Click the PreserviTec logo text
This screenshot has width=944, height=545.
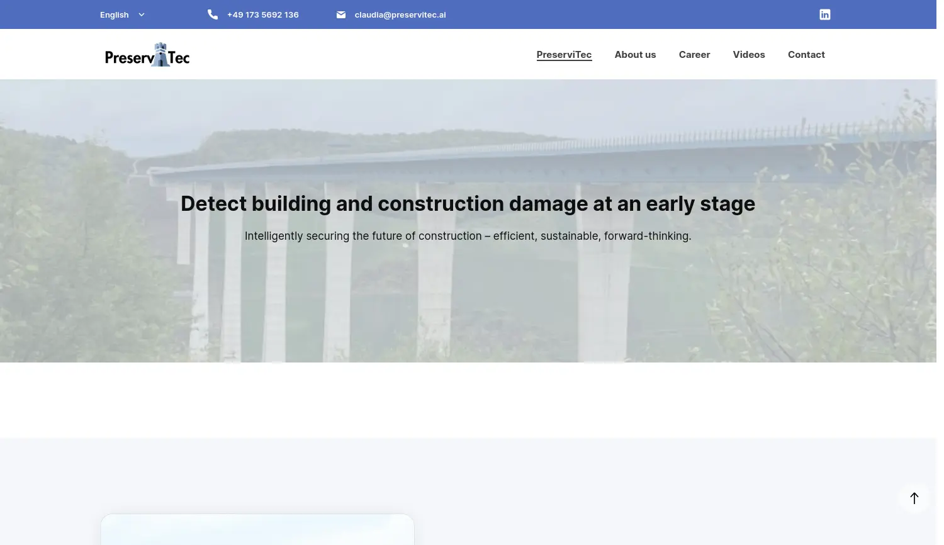(x=147, y=55)
